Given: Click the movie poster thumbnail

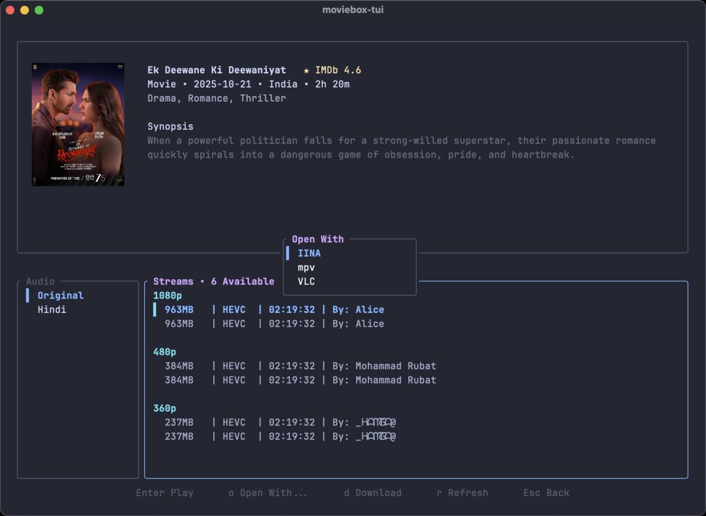Looking at the screenshot, I should tap(78, 124).
